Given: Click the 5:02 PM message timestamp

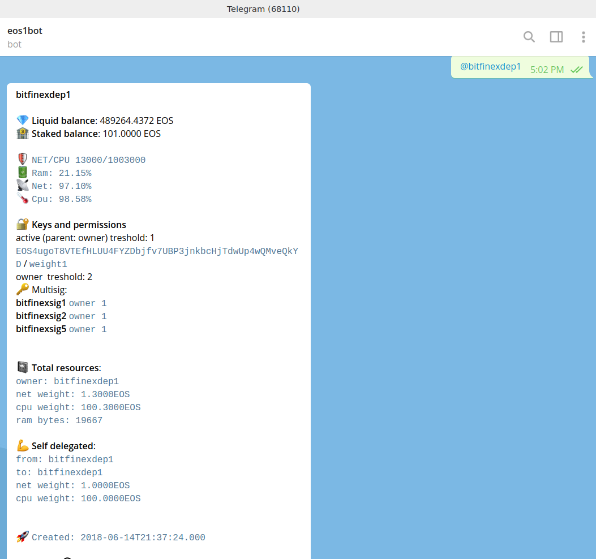Looking at the screenshot, I should (x=547, y=70).
